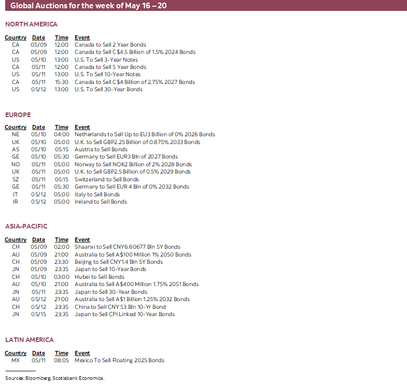
Task: Click the ASIA-PACIFIC section heading
Action: click(x=26, y=226)
